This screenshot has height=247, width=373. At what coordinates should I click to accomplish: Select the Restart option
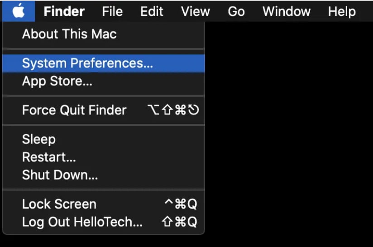click(x=49, y=157)
